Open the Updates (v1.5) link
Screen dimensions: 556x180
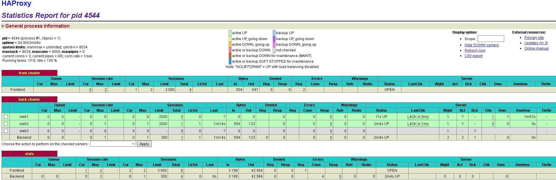pos(536,43)
